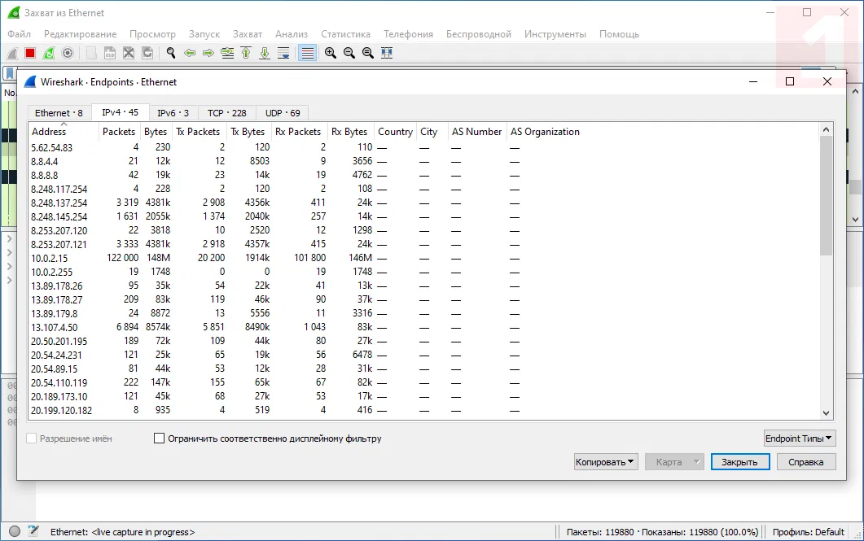Sort by 'Packets' column header
The image size is (864, 541).
tap(118, 132)
